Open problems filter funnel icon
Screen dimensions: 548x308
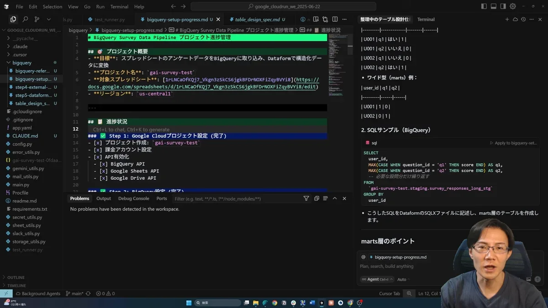306,198
